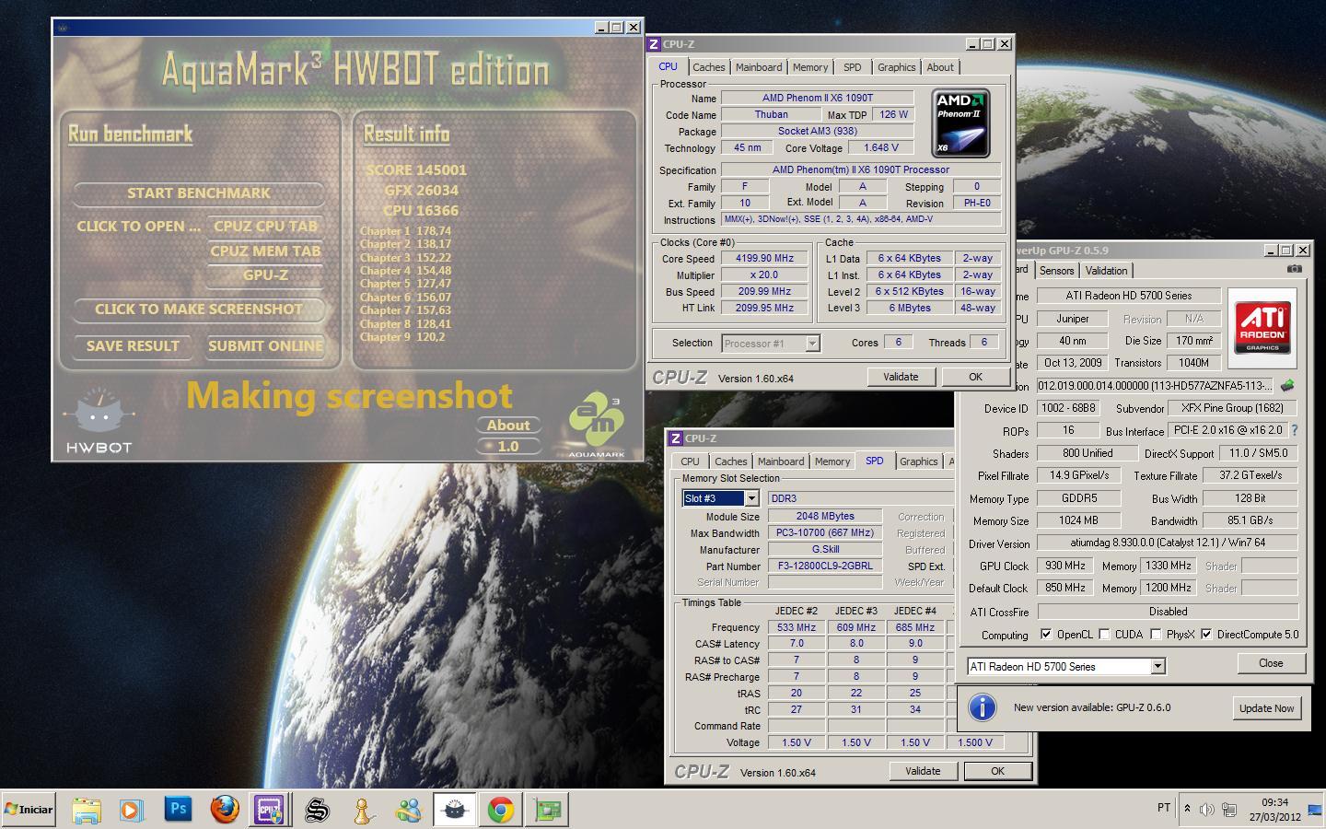1326x829 pixels.
Task: Click Validate in lower CPU-Z window
Action: 923,771
